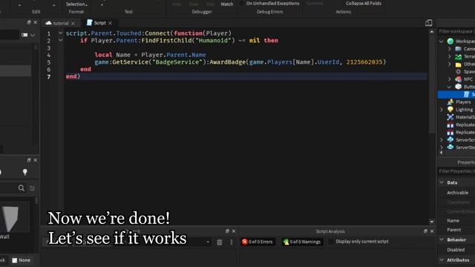Click the Filter Properties input field
Image resolution: width=475 pixels, height=267 pixels.
456,171
